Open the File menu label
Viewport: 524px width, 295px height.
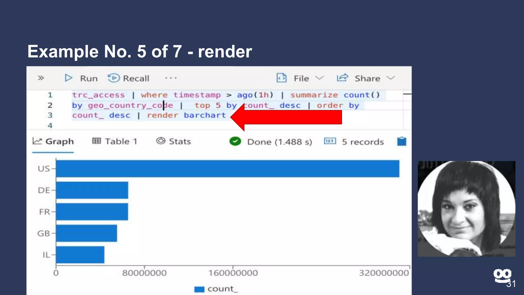tap(301, 78)
